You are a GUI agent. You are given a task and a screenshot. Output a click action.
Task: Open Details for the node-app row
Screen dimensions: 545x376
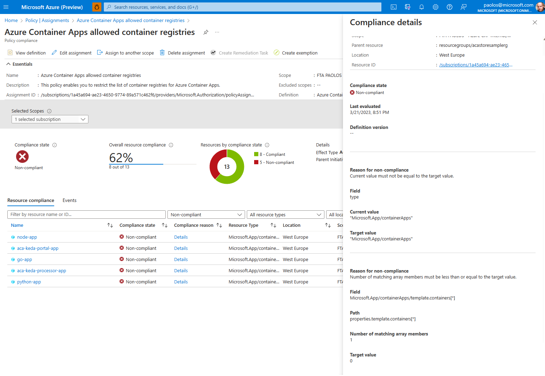[x=181, y=237]
